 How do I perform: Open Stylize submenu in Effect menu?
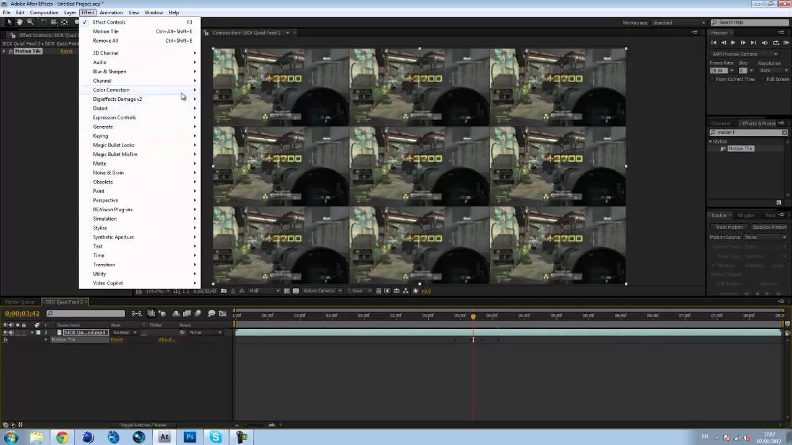click(x=140, y=227)
